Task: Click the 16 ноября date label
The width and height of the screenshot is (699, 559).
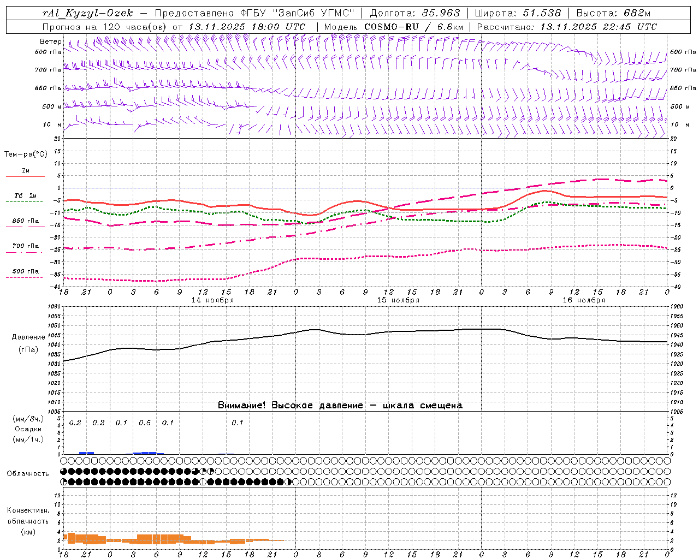Action: 584,300
